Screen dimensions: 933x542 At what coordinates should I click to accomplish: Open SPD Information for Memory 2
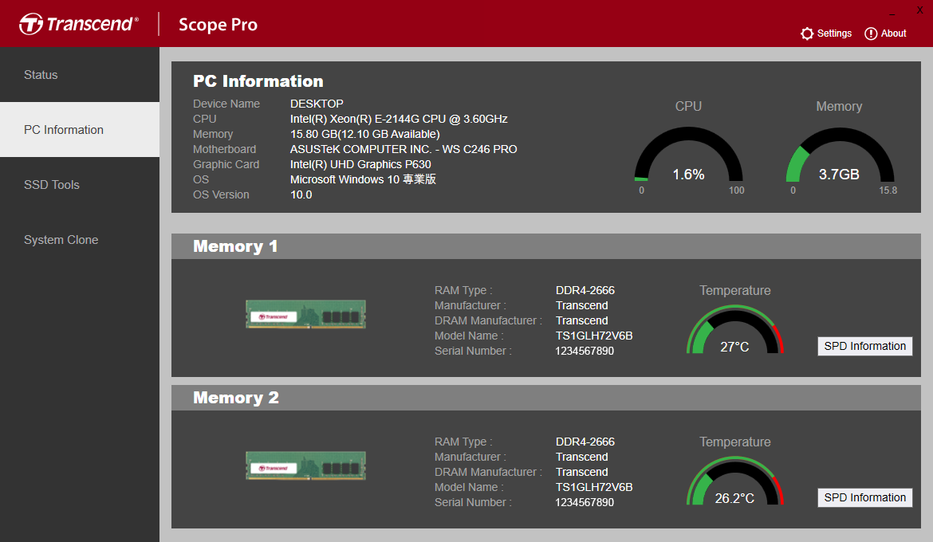click(x=864, y=497)
